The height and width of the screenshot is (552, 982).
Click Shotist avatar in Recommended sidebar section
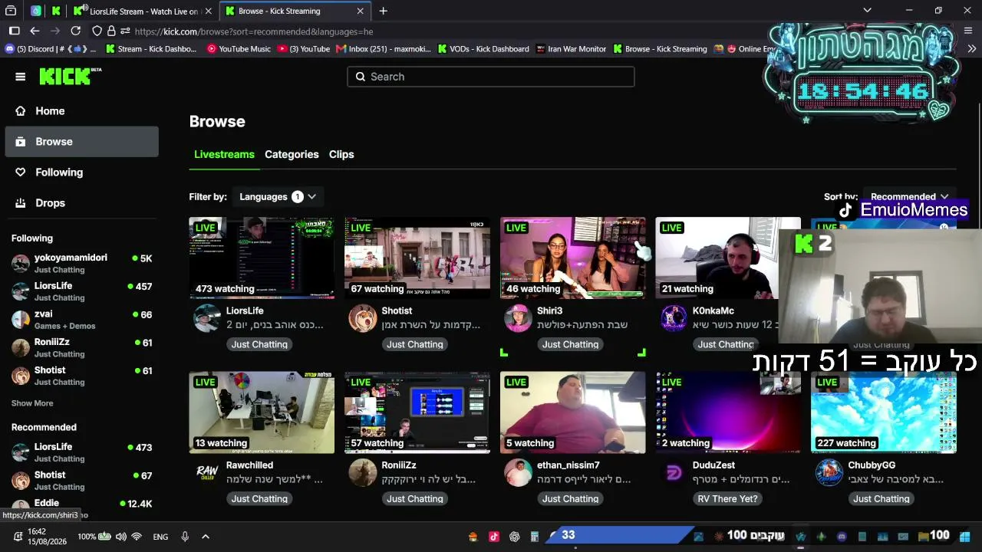pos(21,481)
